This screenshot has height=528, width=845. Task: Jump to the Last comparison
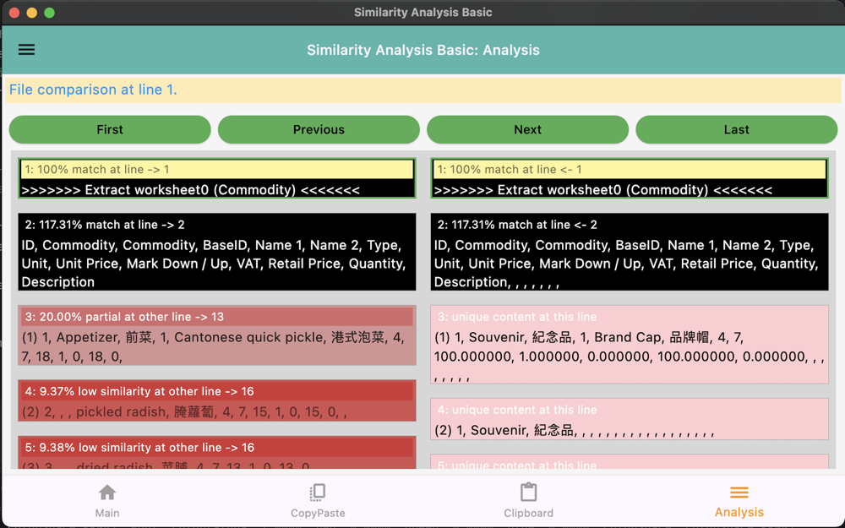click(736, 129)
